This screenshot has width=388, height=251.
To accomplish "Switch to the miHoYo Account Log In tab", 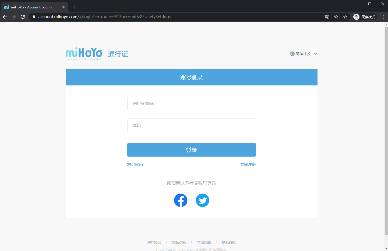I will pyautogui.click(x=31, y=7).
